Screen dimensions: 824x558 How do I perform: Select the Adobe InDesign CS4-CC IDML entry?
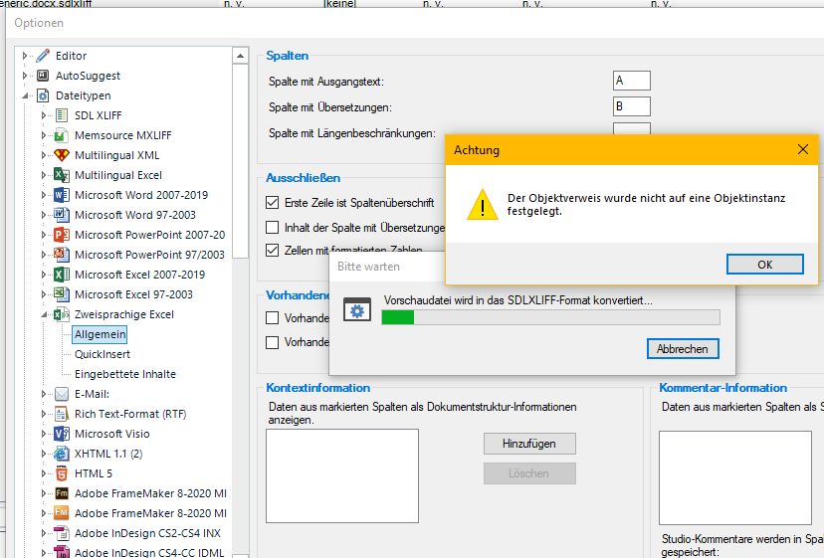149,552
